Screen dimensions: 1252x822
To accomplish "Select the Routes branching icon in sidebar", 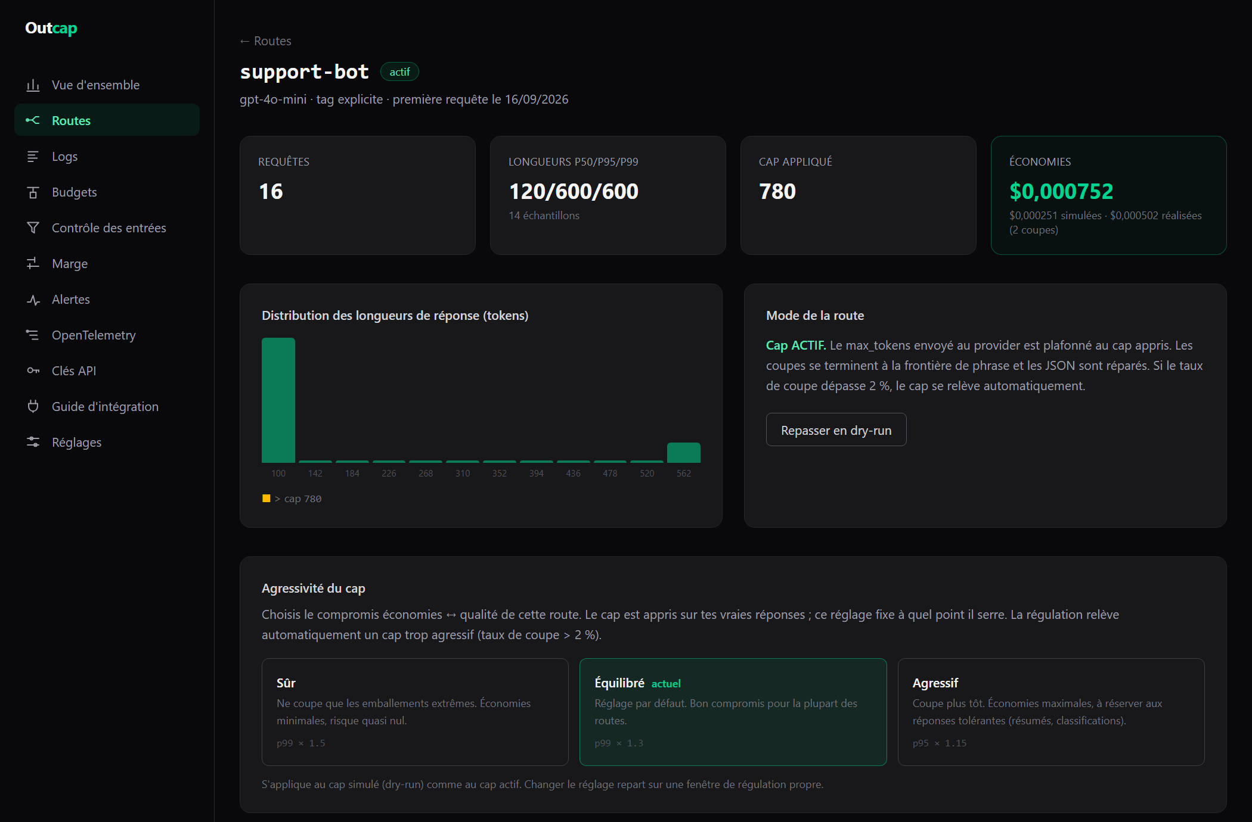I will click(33, 120).
